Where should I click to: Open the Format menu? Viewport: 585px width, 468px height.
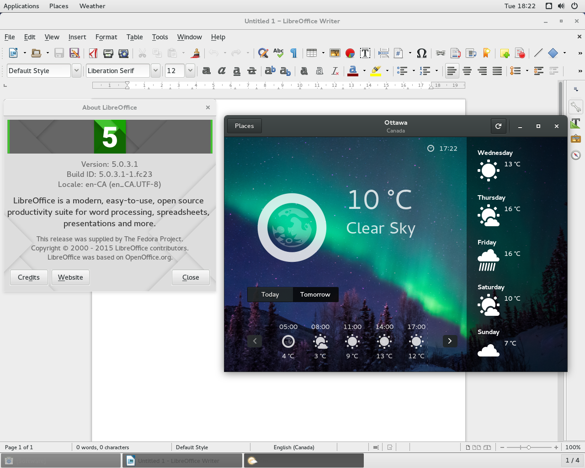tap(106, 37)
